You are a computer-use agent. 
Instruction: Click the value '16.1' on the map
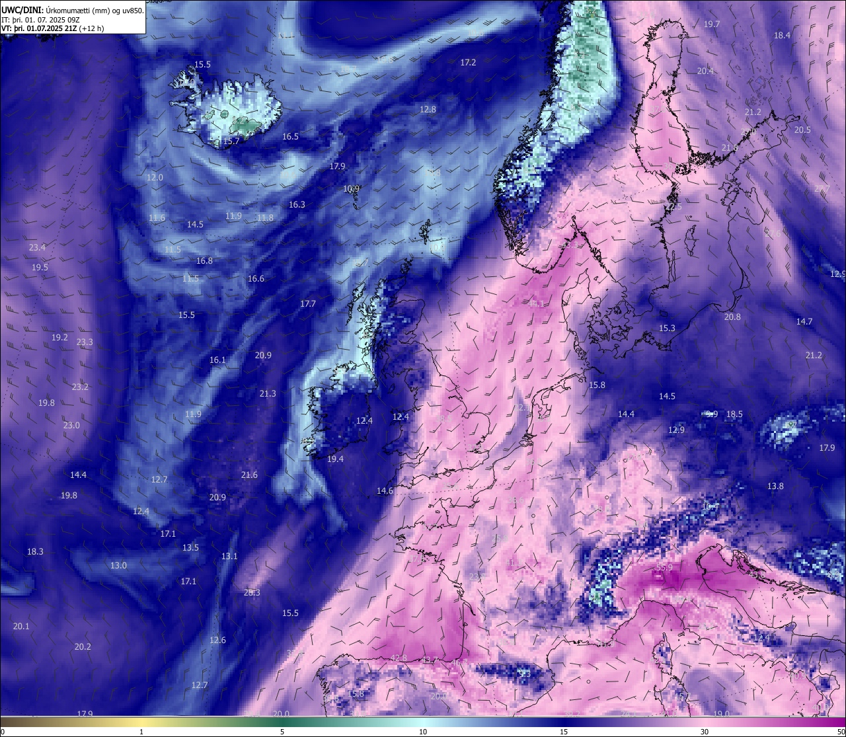pos(217,360)
